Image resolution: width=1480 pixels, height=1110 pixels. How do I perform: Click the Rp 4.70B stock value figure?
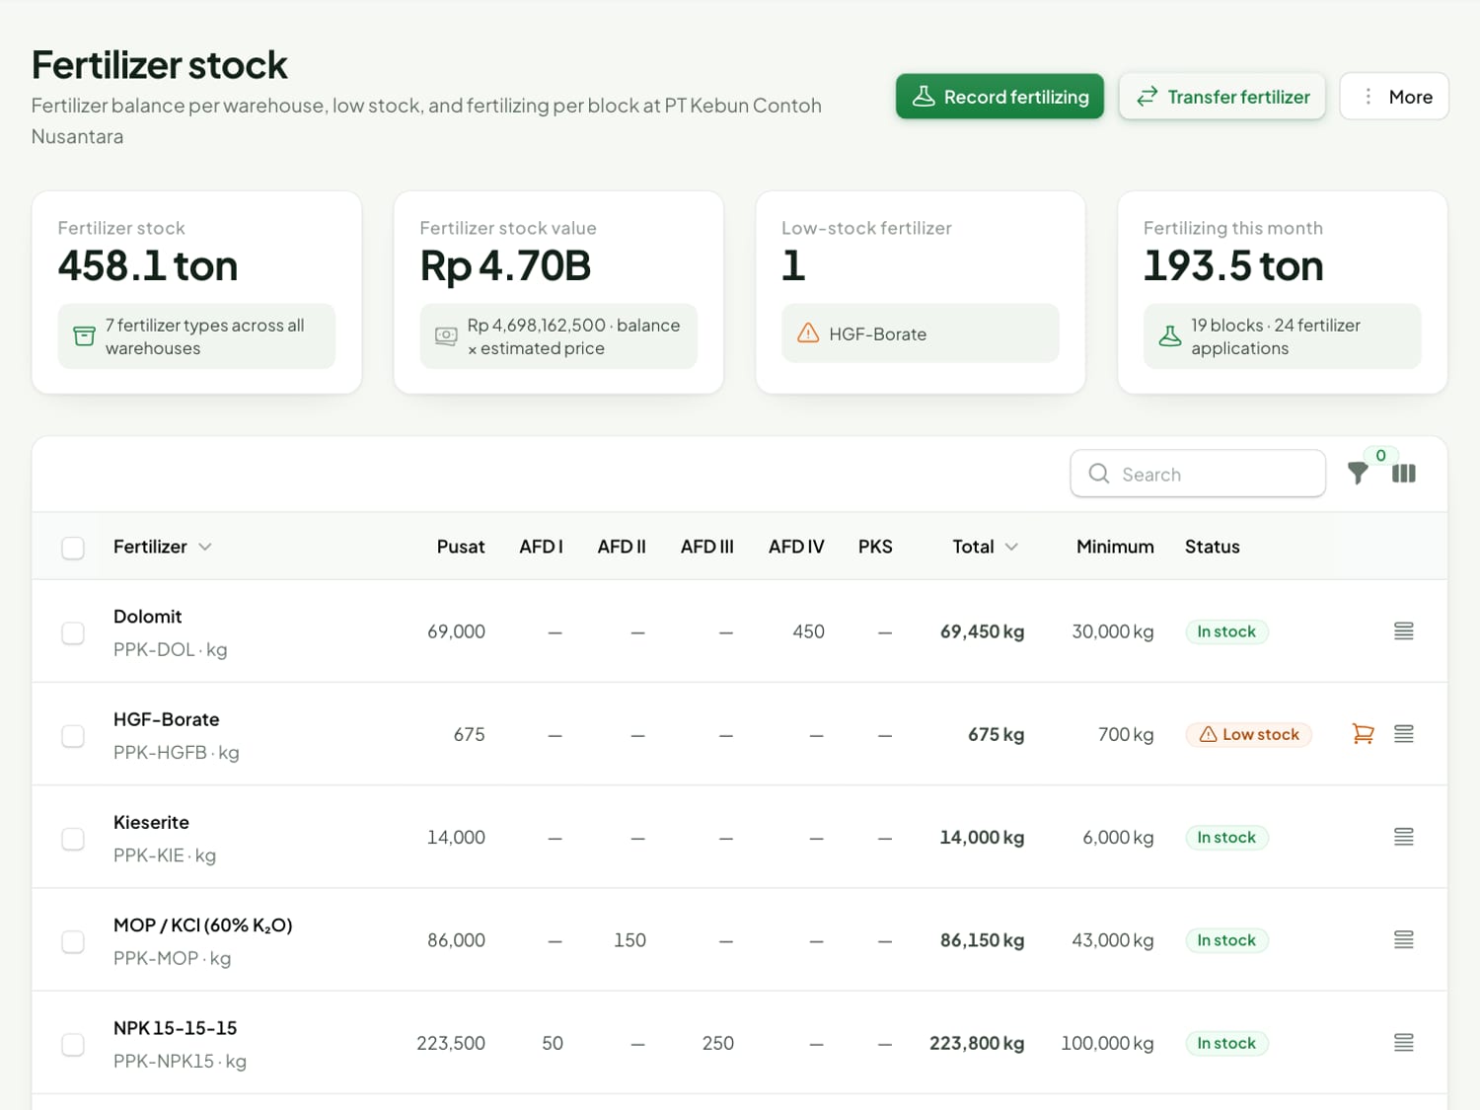505,265
